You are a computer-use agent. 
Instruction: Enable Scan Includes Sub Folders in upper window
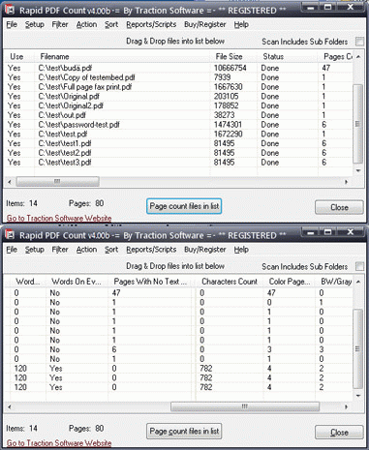(x=359, y=42)
